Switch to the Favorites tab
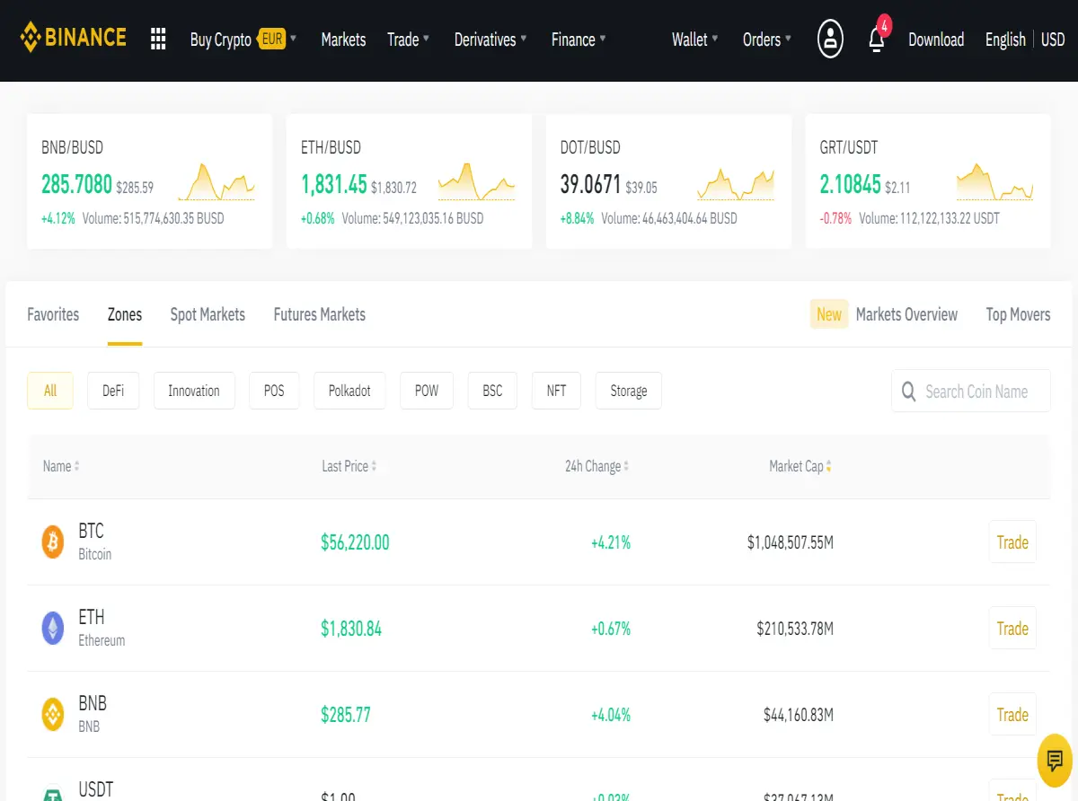The height and width of the screenshot is (801, 1078). (x=53, y=314)
